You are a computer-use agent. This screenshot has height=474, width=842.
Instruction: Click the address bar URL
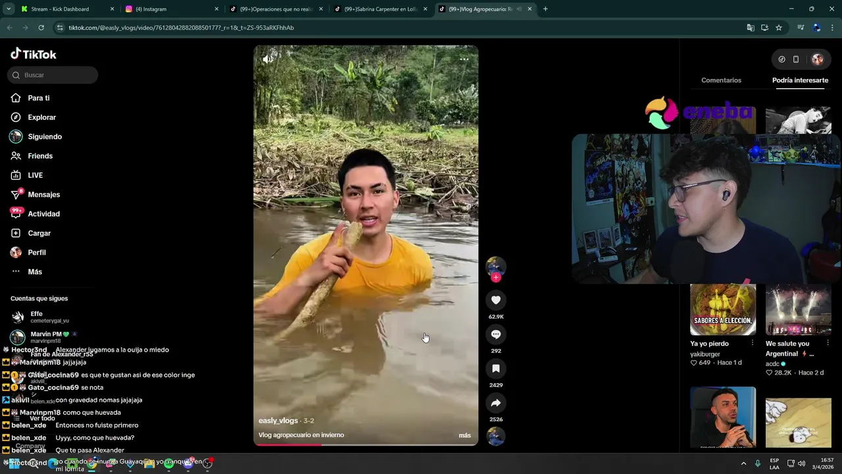click(x=181, y=28)
